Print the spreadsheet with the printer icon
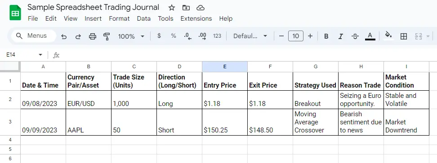The image size is (437, 163). click(x=93, y=36)
